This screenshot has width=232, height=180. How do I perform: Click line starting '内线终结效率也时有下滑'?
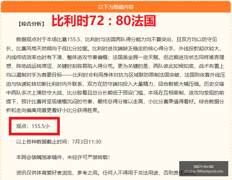(115, 57)
